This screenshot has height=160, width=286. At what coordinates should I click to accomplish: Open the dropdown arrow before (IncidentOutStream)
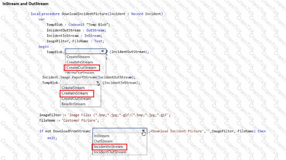coord(103,51)
